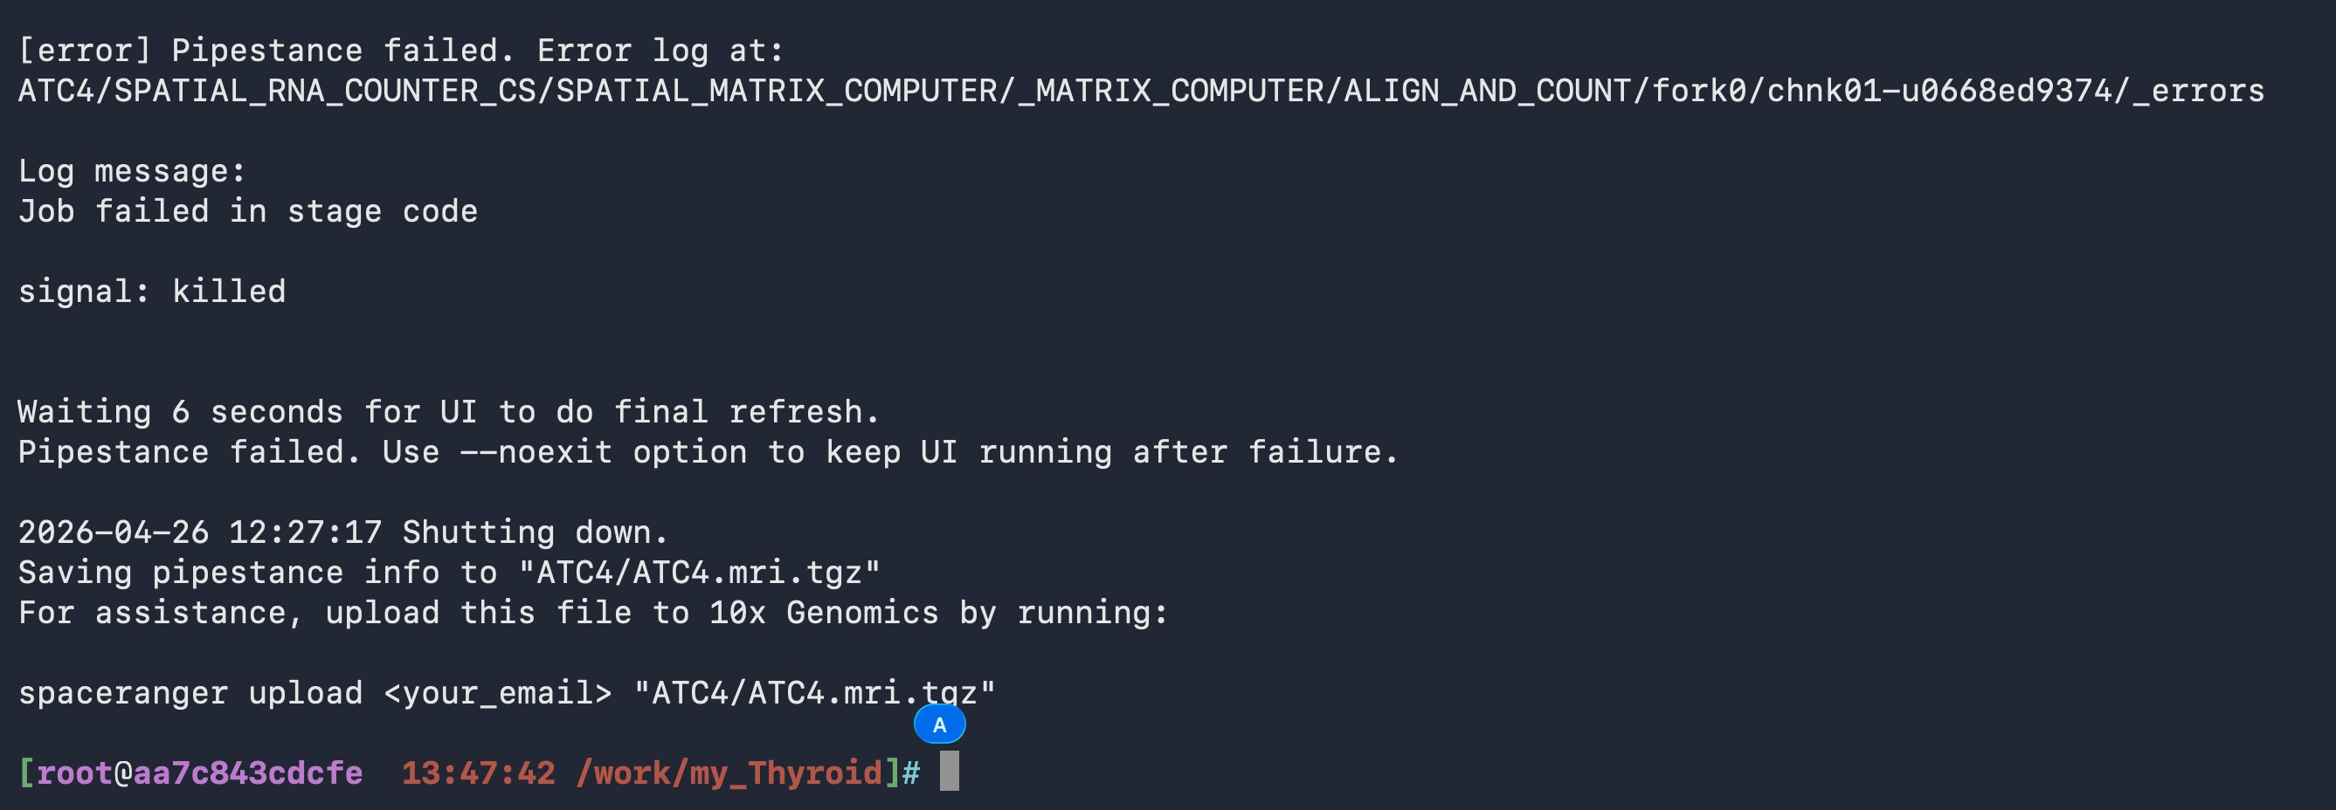
Task: Click the "2026-04-26 12:27:17" shutdown timestamp
Action: (199, 532)
